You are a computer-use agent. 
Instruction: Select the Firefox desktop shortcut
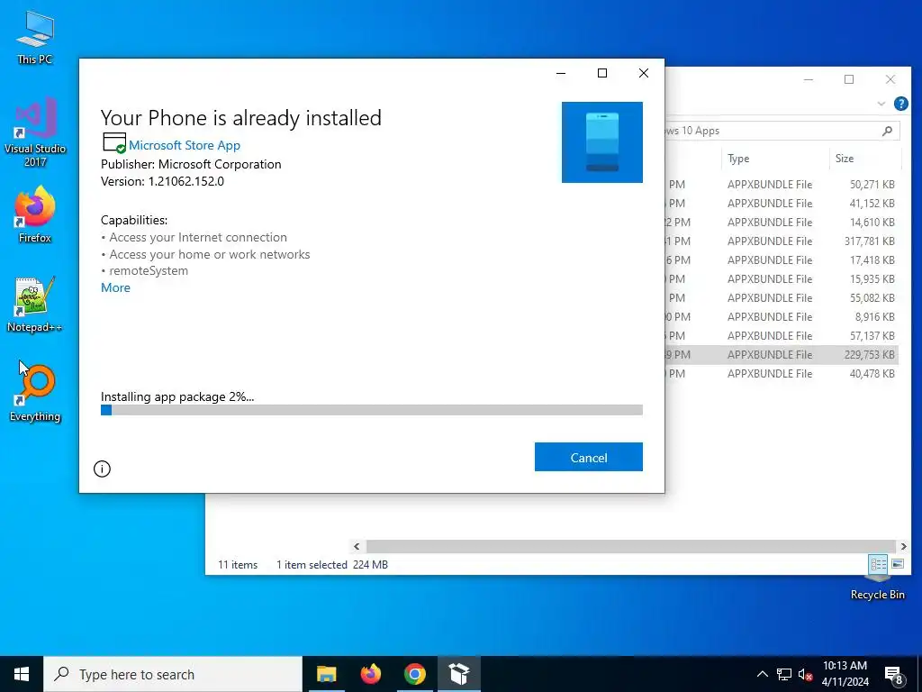[x=35, y=214]
